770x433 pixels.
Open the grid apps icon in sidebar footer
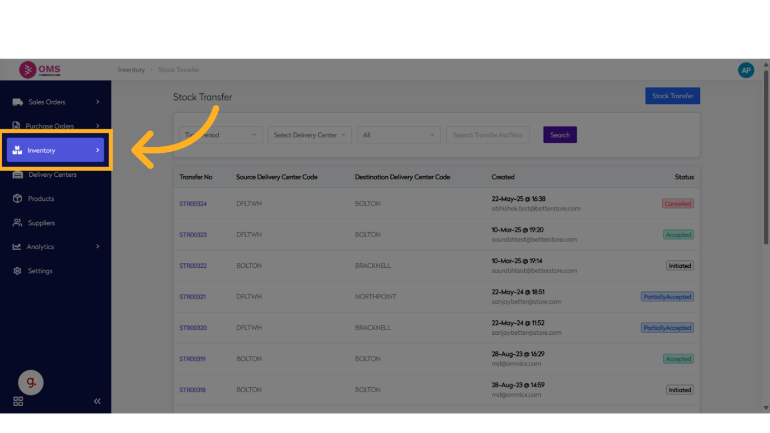point(18,401)
